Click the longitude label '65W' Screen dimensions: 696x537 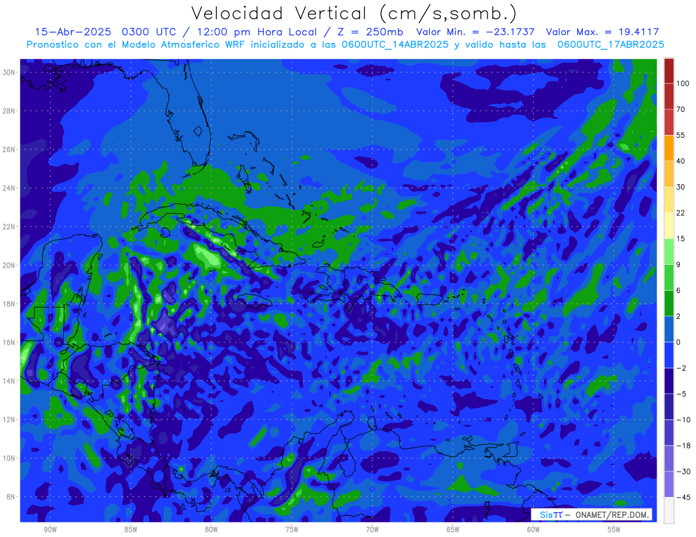453,529
